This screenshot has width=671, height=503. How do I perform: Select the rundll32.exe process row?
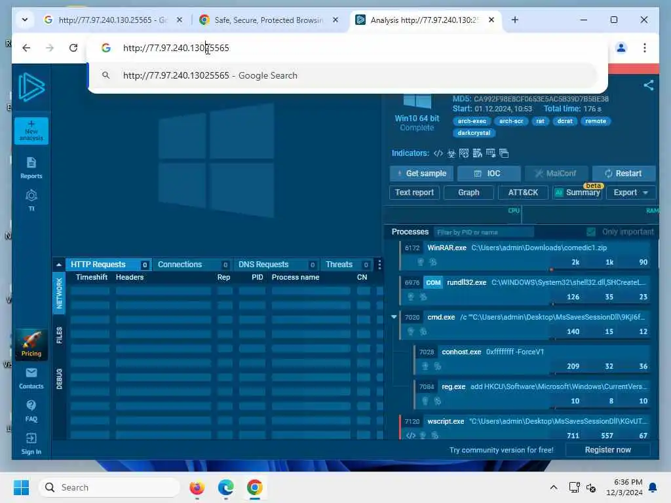[x=525, y=290]
